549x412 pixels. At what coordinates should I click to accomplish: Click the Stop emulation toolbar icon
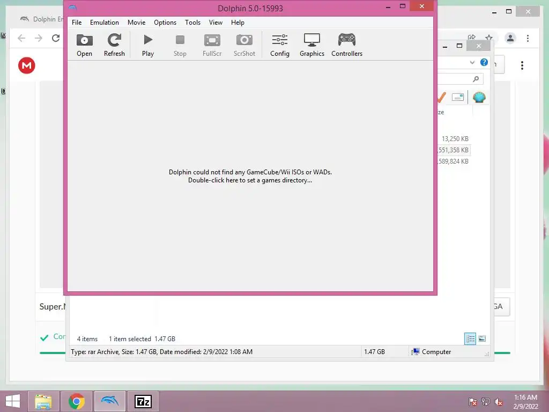(x=180, y=45)
